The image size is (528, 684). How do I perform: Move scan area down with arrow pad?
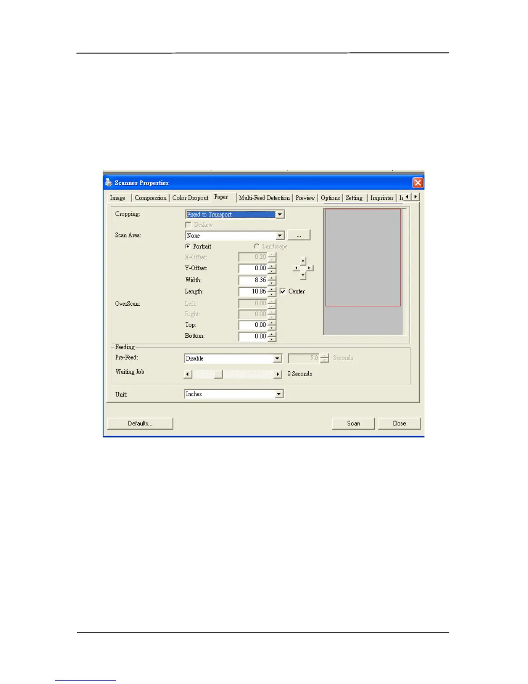pos(303,275)
